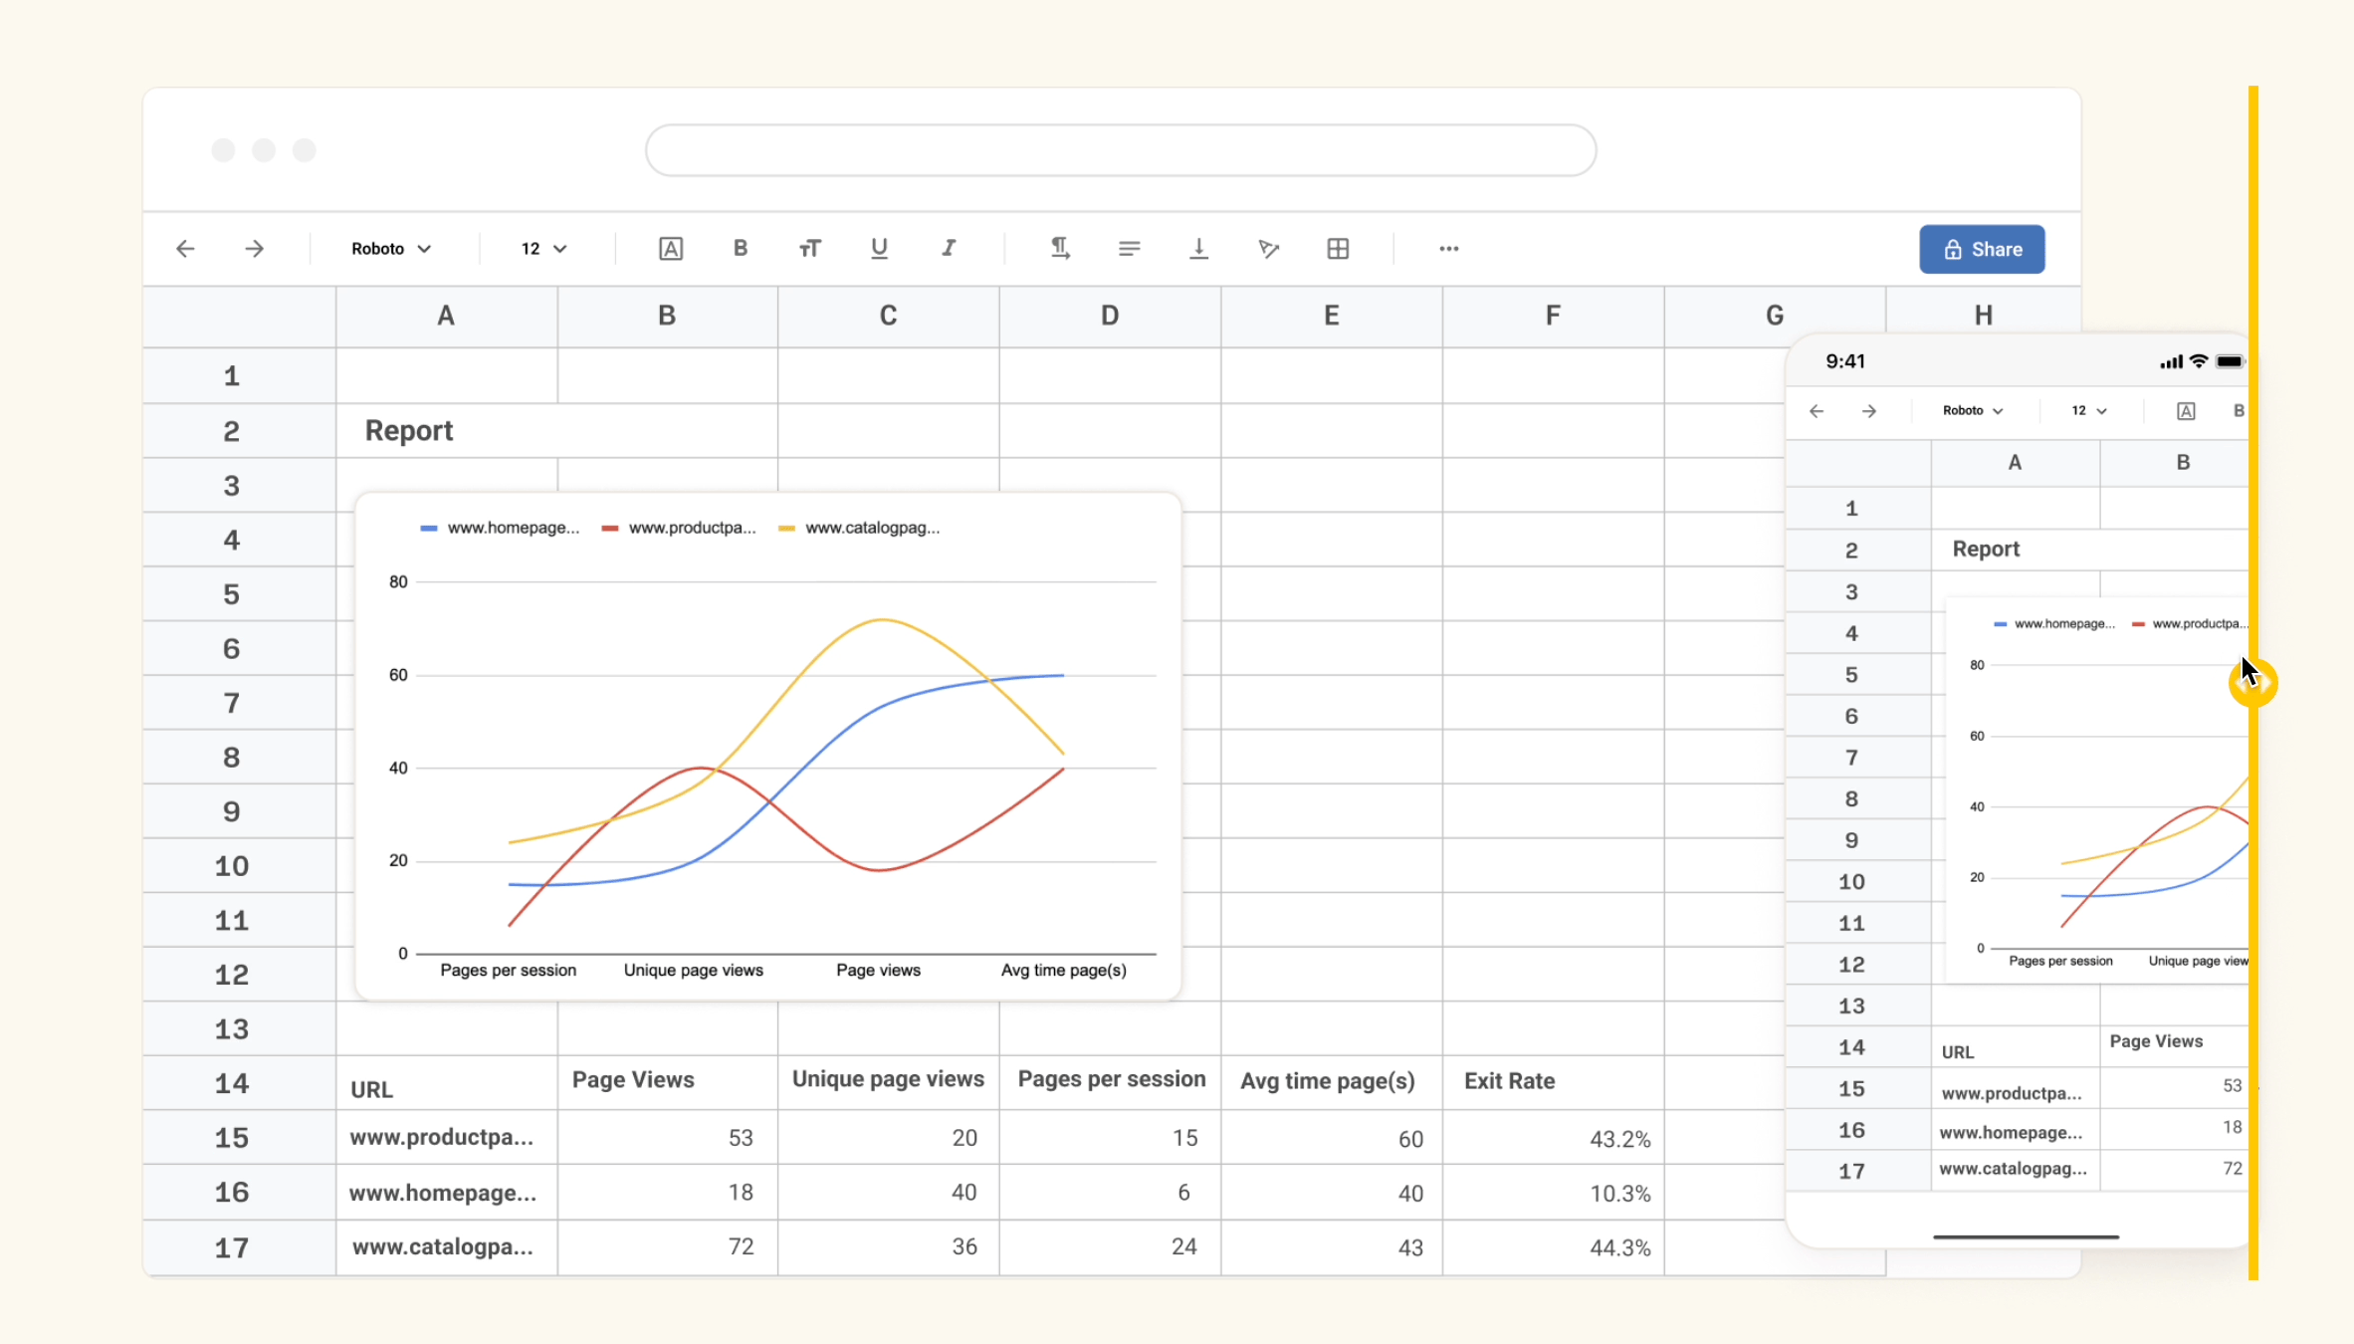
Task: Click the Page Views header cell
Action: tap(666, 1081)
